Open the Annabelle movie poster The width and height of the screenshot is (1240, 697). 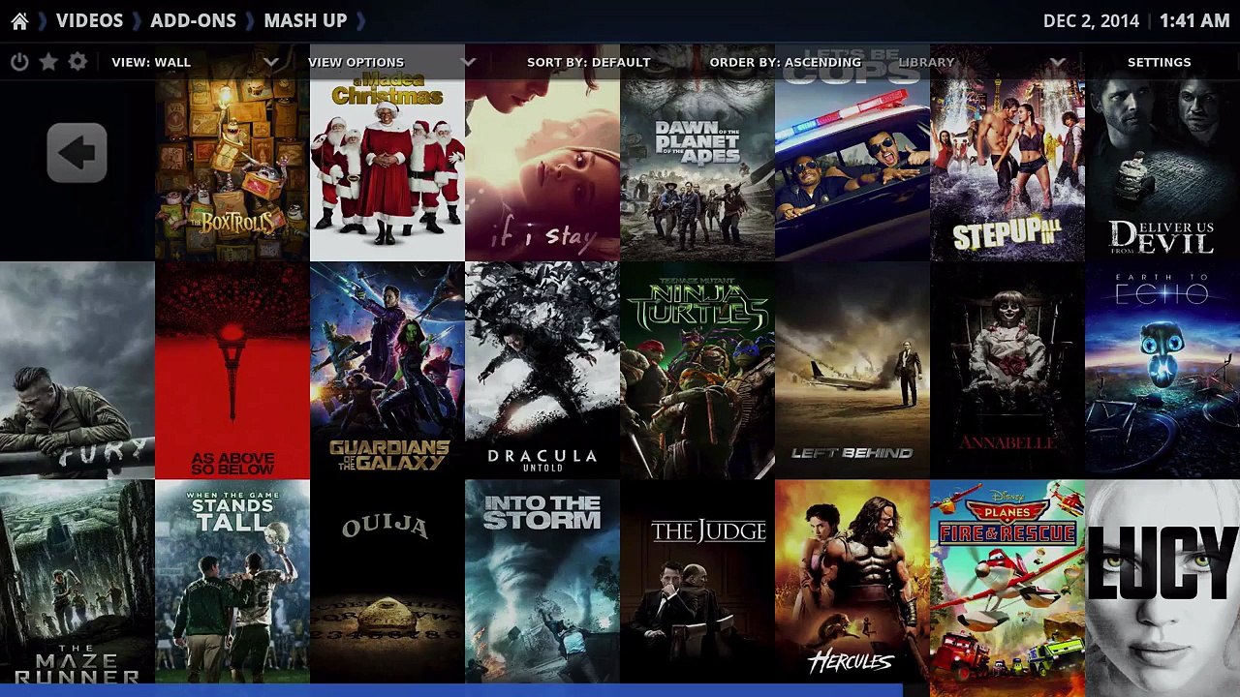pyautogui.click(x=1007, y=371)
